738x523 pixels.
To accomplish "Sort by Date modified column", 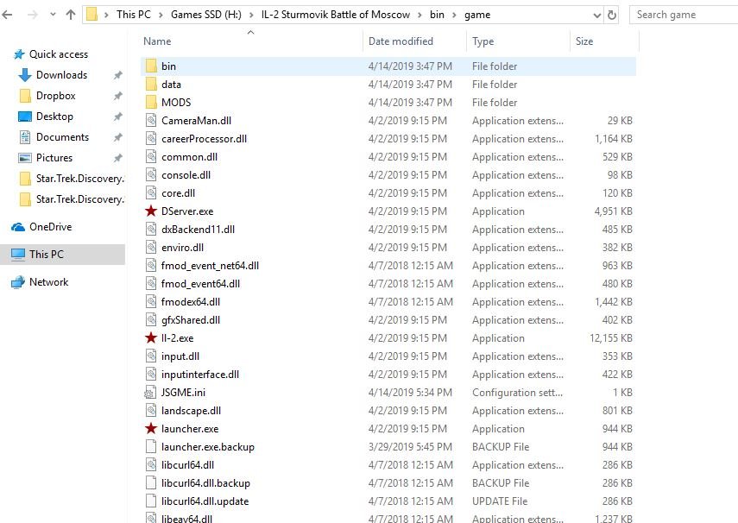I will [x=401, y=41].
